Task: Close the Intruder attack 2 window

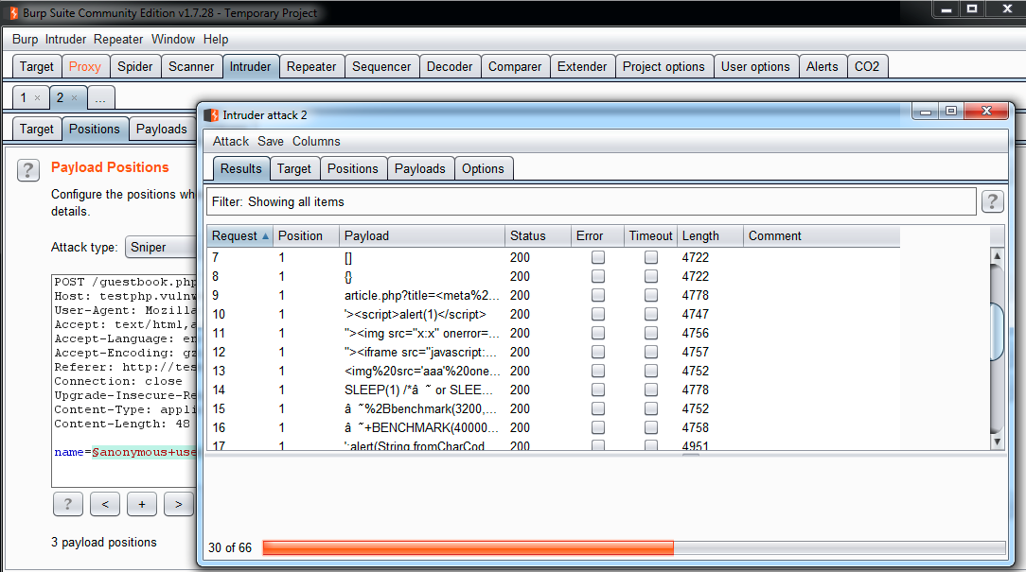Action: point(987,112)
